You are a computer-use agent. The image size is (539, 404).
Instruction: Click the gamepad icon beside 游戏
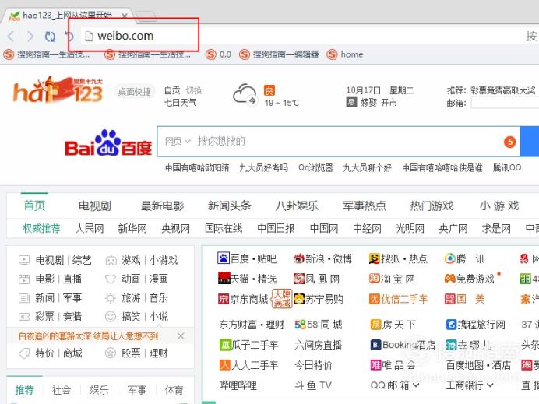pyautogui.click(x=111, y=261)
